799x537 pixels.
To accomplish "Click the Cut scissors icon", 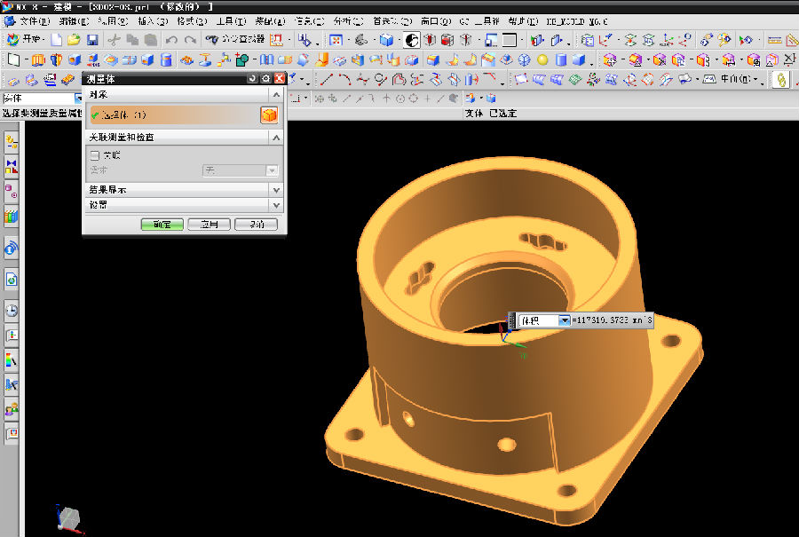I will (x=114, y=40).
